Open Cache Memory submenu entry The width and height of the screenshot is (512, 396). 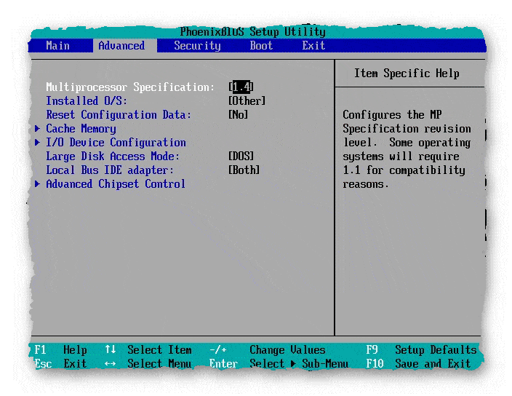click(x=81, y=129)
